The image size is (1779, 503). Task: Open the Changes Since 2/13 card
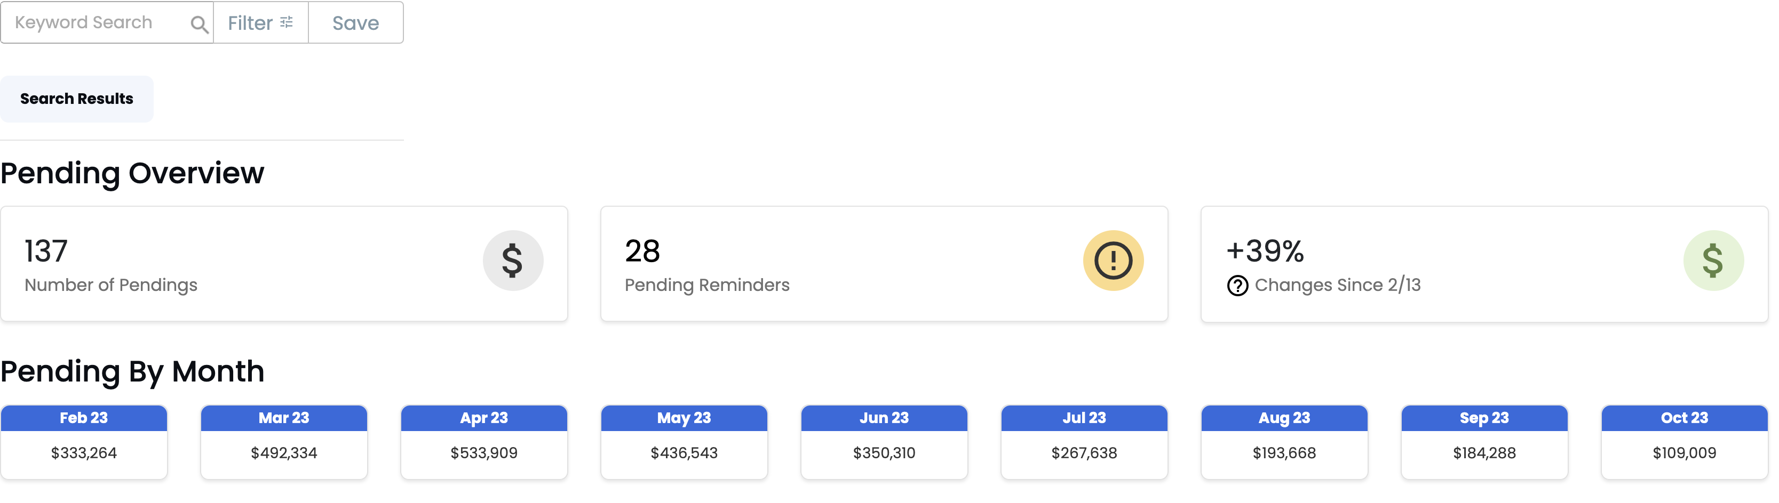[1484, 264]
